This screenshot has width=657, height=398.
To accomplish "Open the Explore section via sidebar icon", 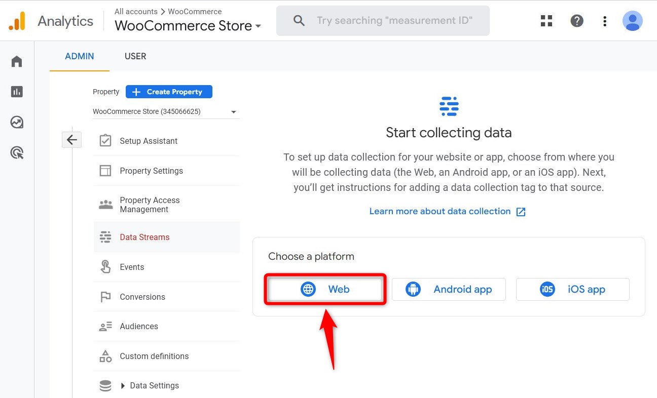I will (16, 122).
